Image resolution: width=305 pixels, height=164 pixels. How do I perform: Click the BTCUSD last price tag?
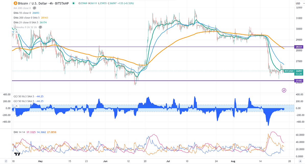point(289,71)
